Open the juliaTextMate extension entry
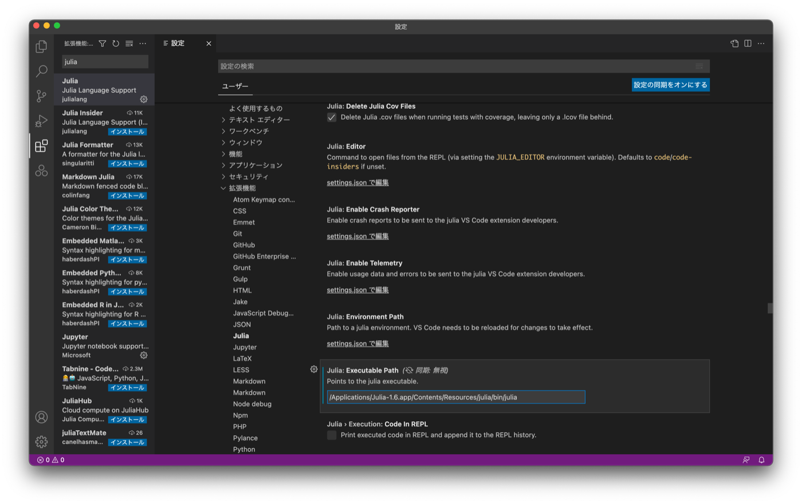Viewport: 802px width, 504px height. coord(104,438)
